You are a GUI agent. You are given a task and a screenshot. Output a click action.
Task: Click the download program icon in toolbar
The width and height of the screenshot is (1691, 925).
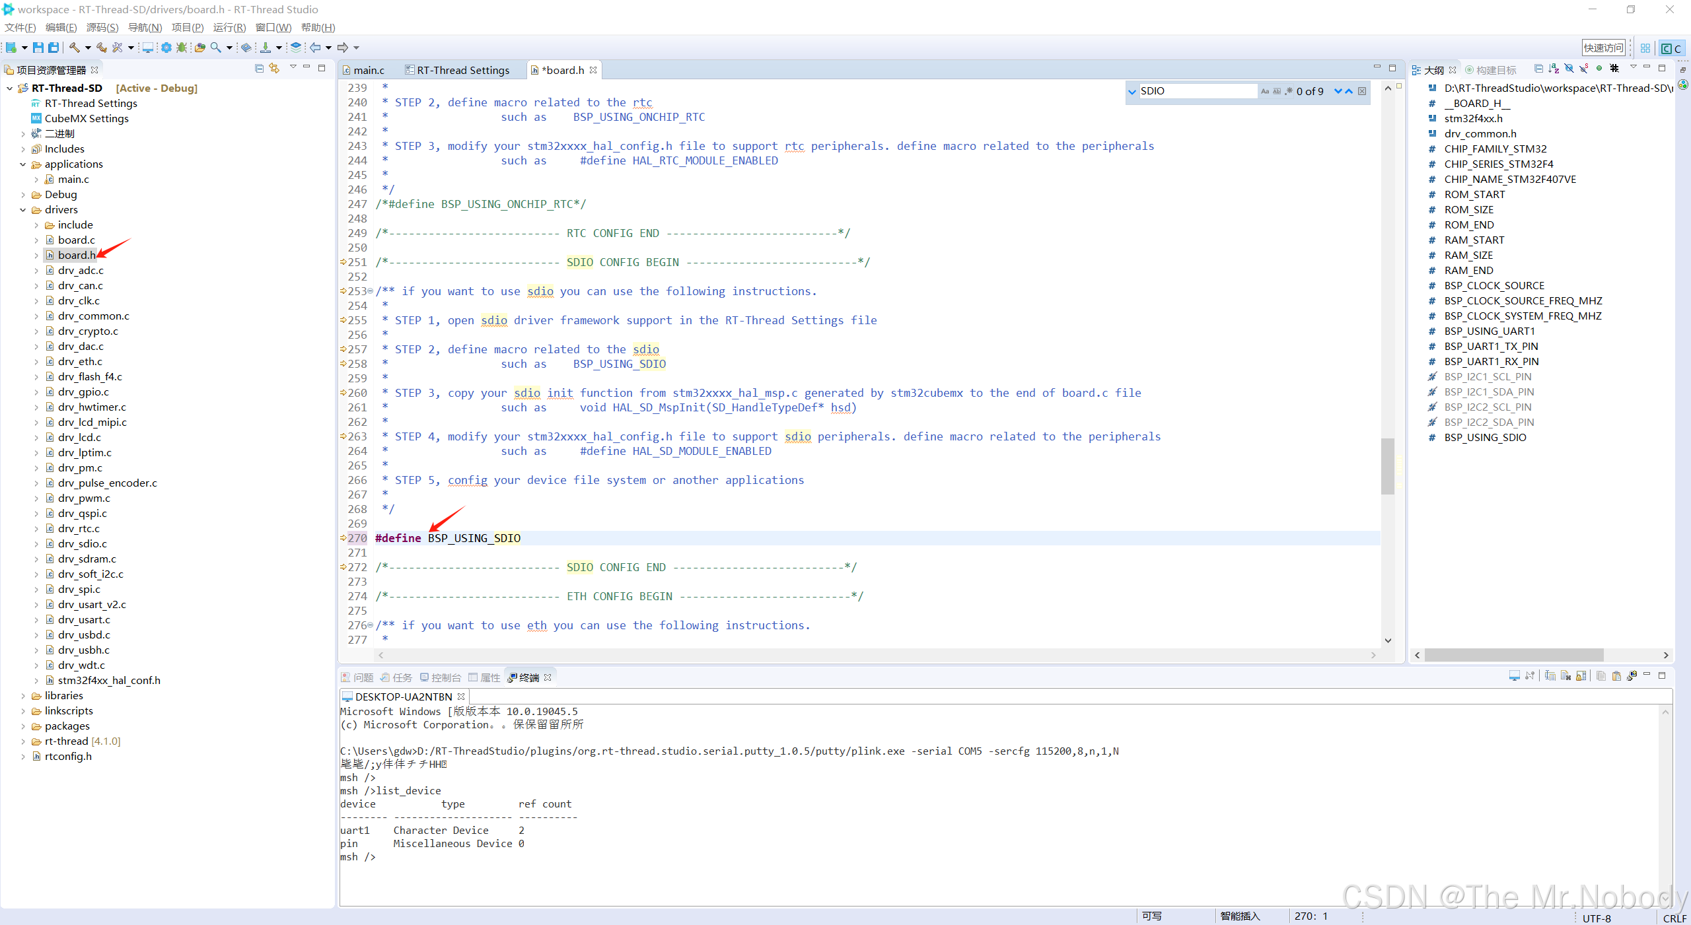[x=265, y=48]
